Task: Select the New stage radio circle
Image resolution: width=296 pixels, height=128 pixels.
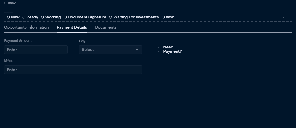Action: pyautogui.click(x=8, y=17)
